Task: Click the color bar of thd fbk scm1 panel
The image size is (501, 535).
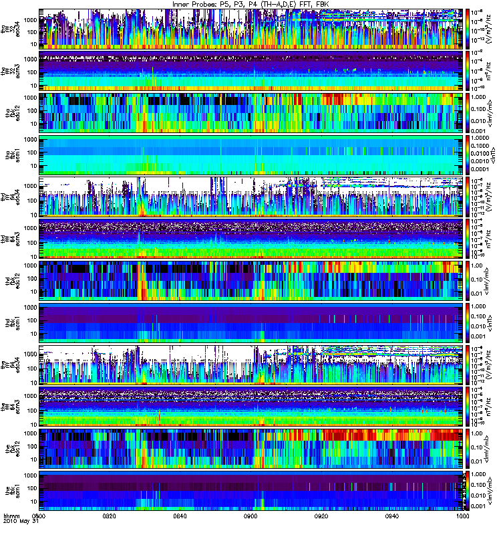Action: [468, 323]
